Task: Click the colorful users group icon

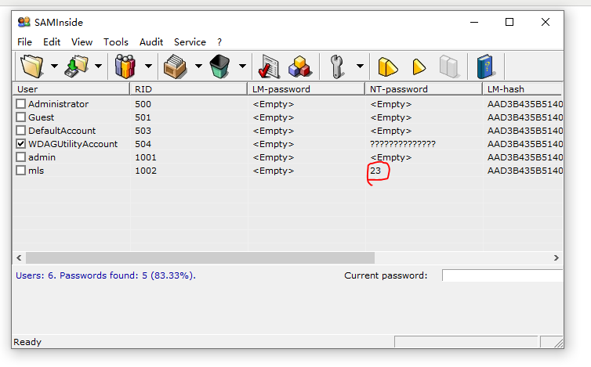Action: [x=125, y=67]
